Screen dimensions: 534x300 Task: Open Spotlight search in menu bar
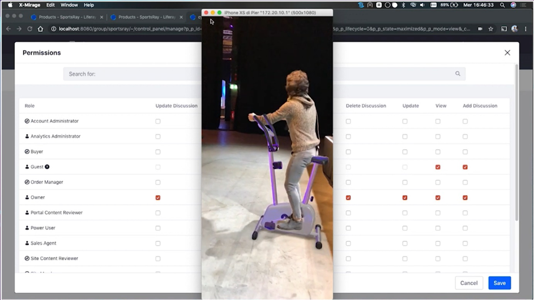click(502, 5)
